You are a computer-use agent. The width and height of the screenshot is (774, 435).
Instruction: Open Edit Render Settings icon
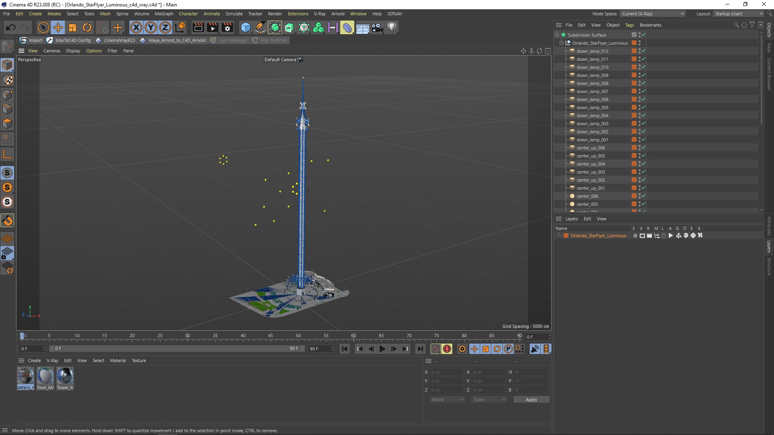tap(227, 27)
